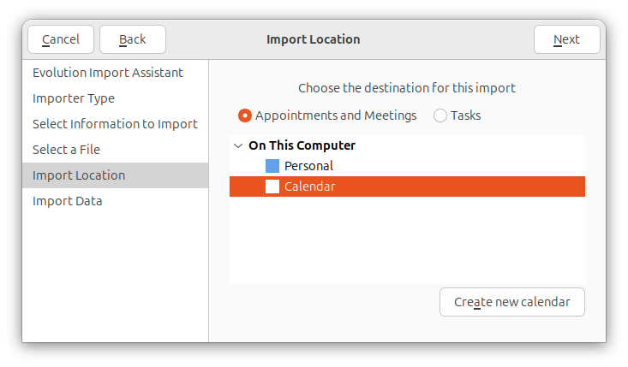Open Select Information to Import step
Viewport: 628px width, 367px height.
coord(116,124)
